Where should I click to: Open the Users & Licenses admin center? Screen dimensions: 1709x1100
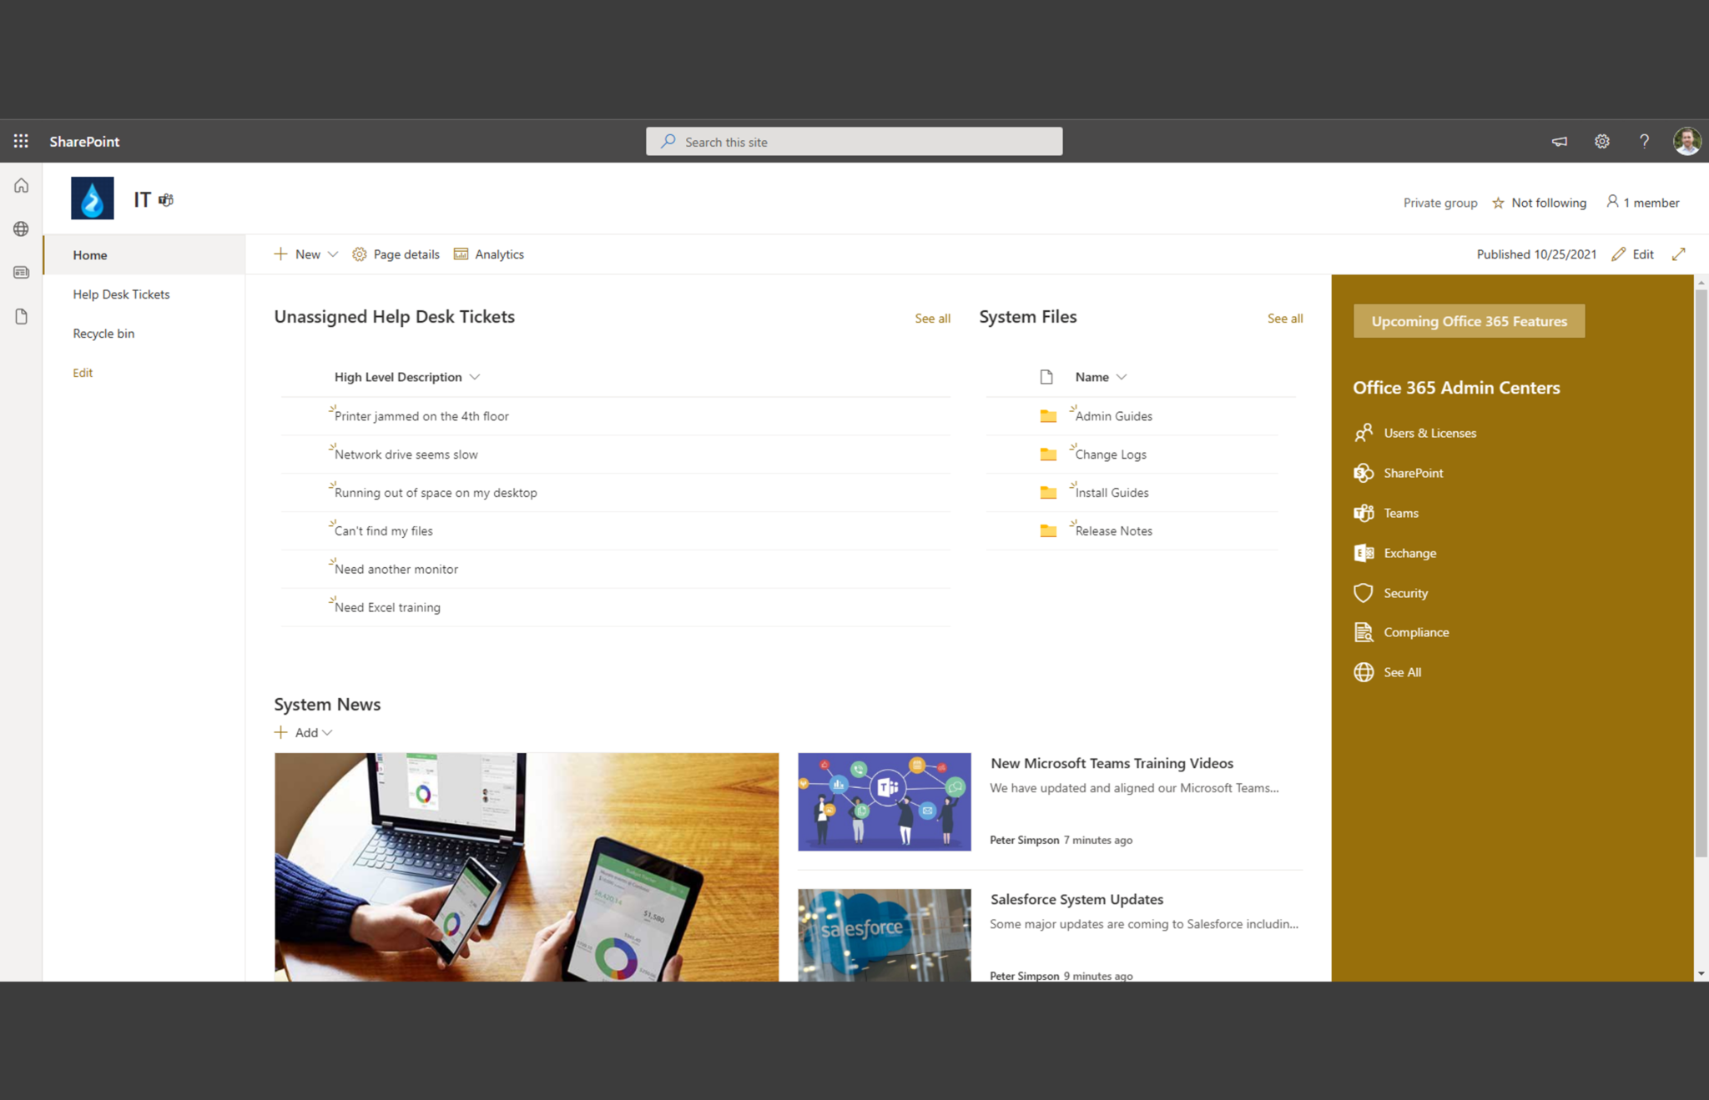[x=1429, y=433]
